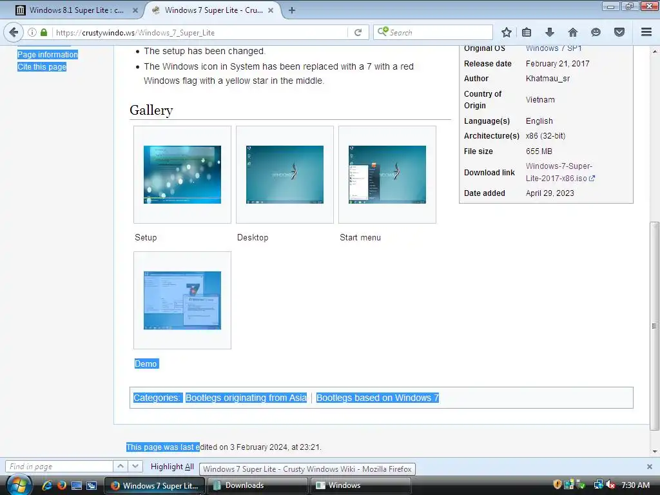Screen dimensions: 660x495
Task: Open a new tab with plus button
Action: [x=292, y=10]
